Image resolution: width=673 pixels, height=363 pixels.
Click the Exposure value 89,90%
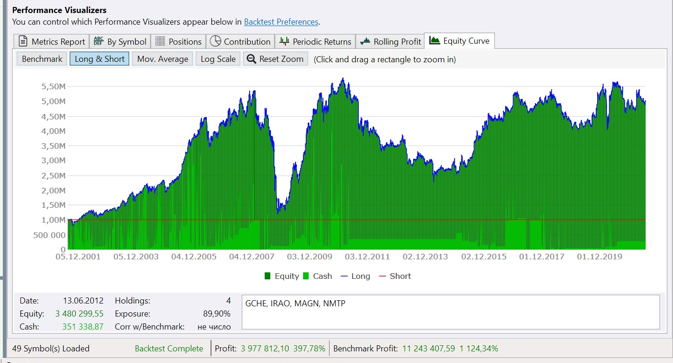pos(217,314)
